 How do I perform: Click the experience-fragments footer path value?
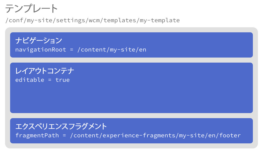(x=155, y=135)
